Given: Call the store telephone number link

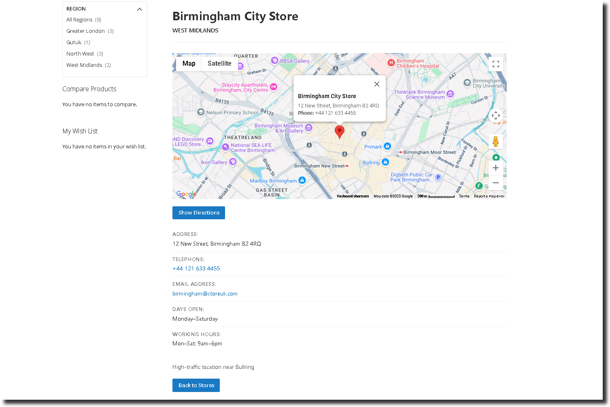Looking at the screenshot, I should pos(196,268).
